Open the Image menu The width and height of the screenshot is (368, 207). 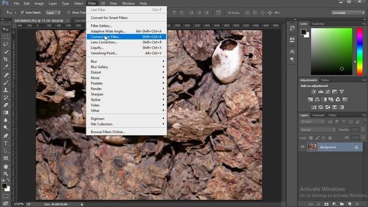39,3
